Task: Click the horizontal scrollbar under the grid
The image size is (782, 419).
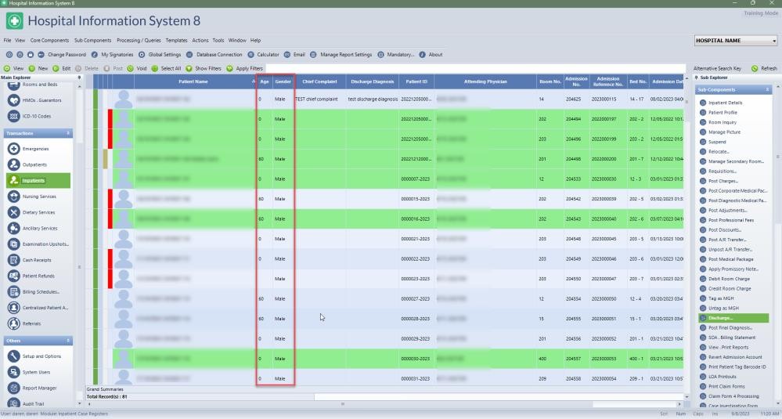Action: pyautogui.click(x=342, y=404)
